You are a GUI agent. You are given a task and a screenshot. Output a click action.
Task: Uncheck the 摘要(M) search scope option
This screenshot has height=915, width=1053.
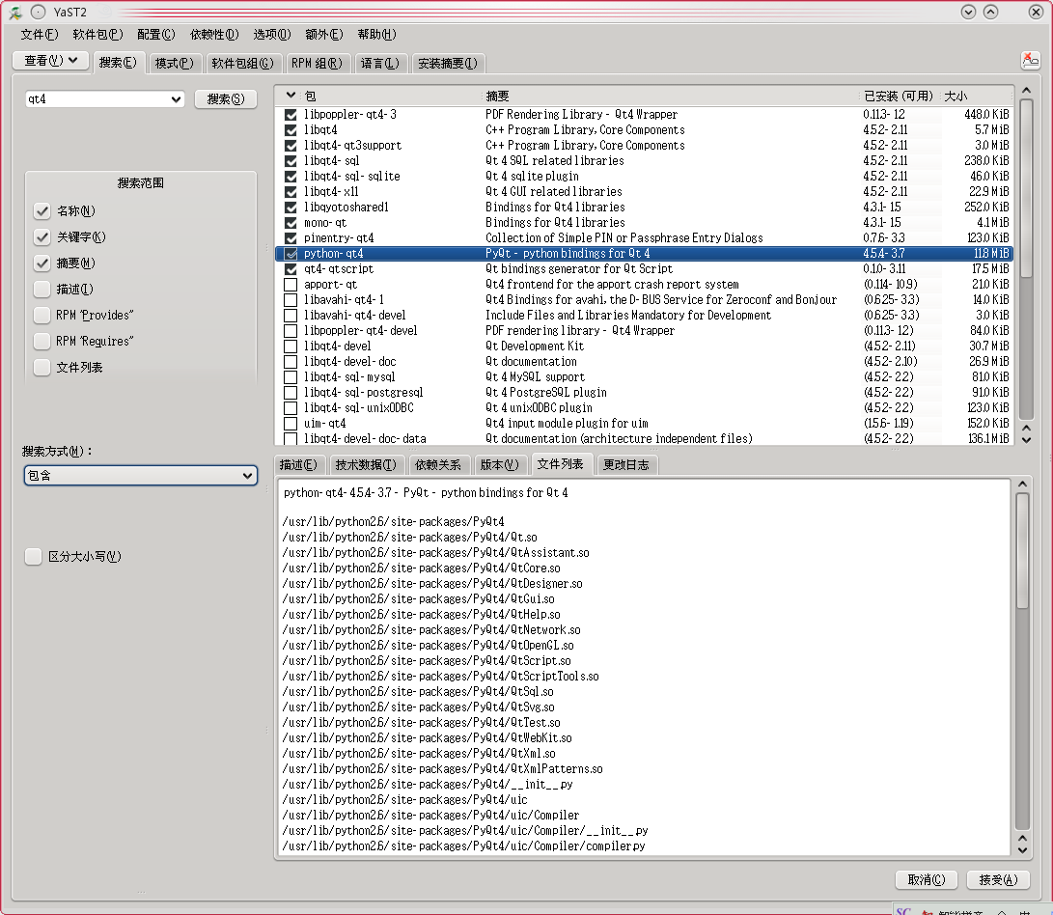(42, 263)
